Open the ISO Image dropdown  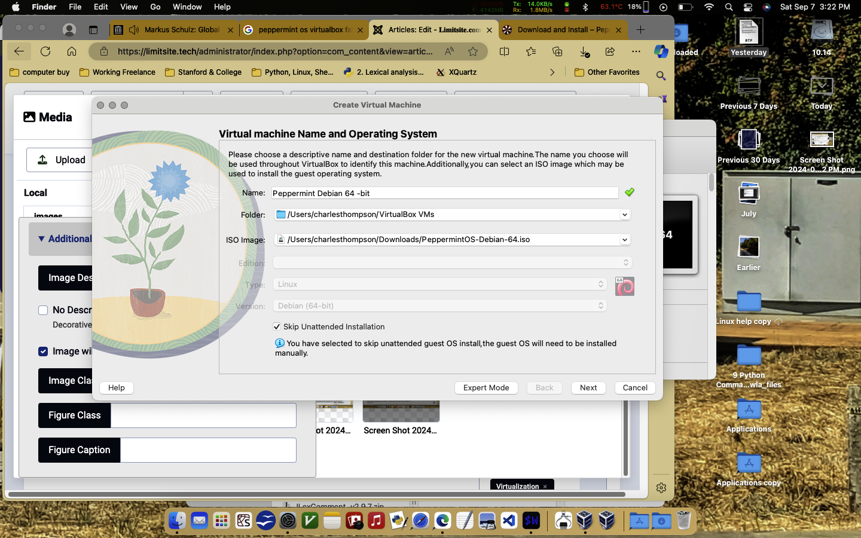tap(624, 240)
